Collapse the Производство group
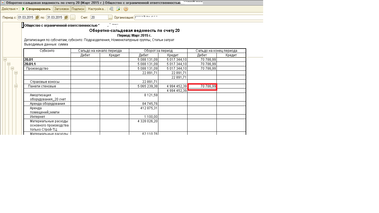379x213 pixels. click(12, 68)
